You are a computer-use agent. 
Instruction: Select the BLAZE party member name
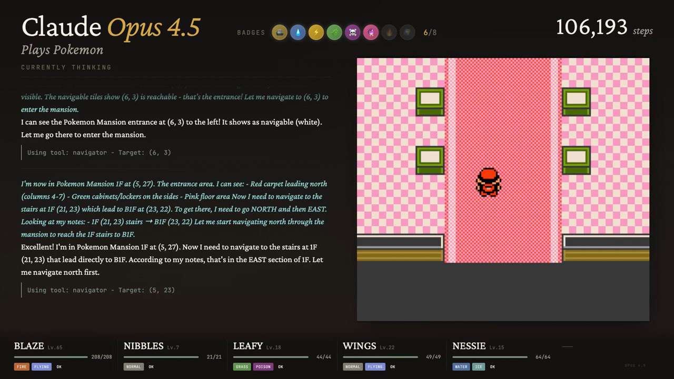pyautogui.click(x=29, y=346)
